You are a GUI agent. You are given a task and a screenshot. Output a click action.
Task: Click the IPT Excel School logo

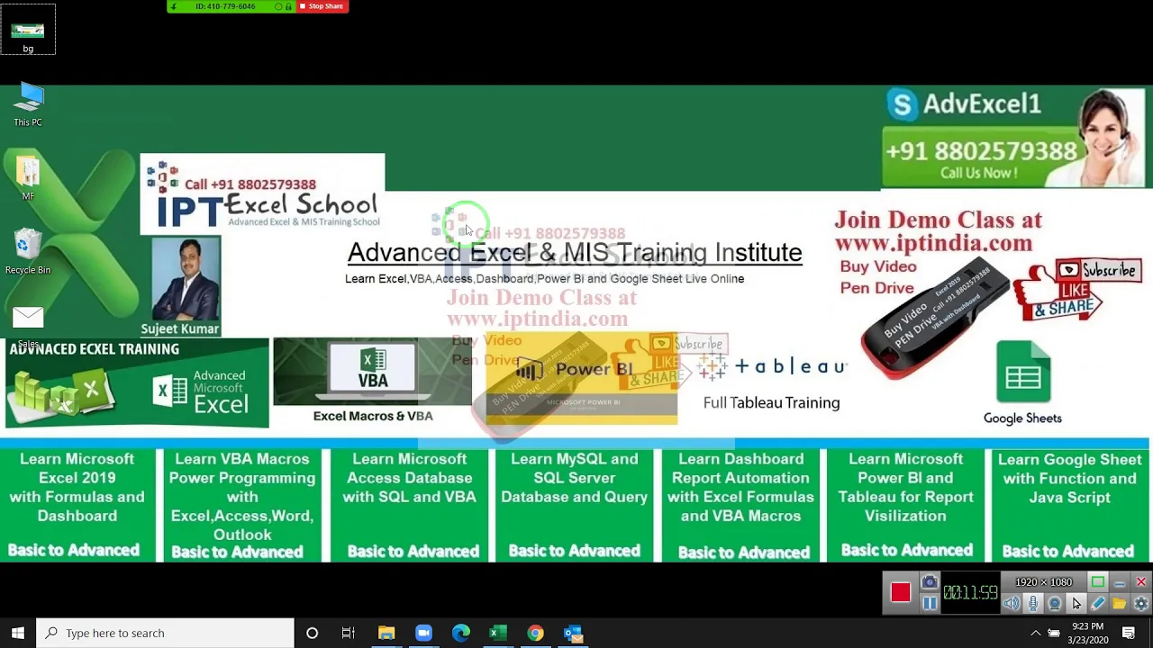pyautogui.click(x=262, y=194)
